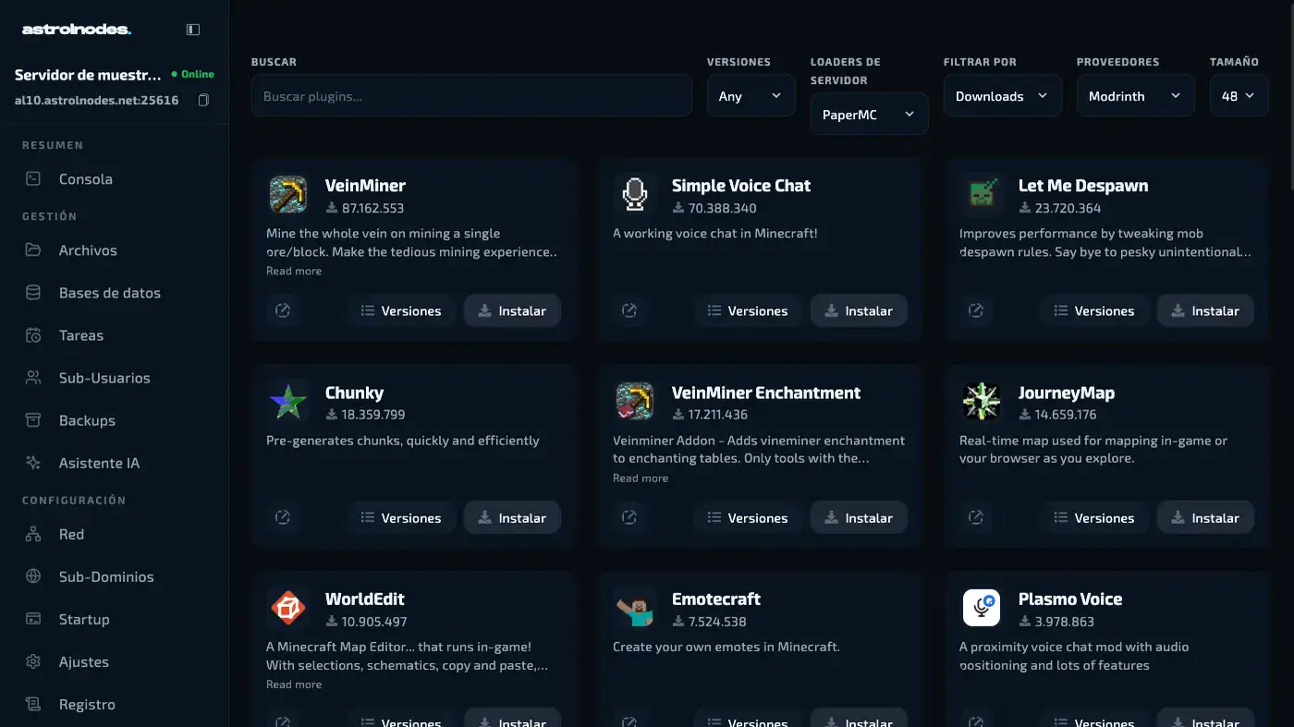Expand Read more on WorldEdit description

point(294,685)
